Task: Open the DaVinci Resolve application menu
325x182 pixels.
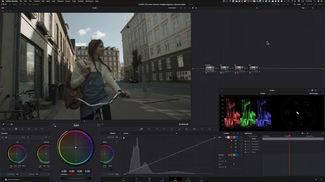Action: tap(12, 1)
